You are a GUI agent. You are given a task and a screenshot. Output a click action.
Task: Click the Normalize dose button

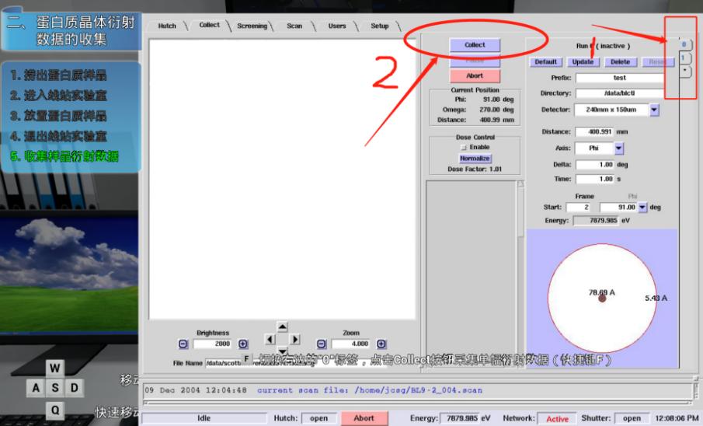click(475, 158)
